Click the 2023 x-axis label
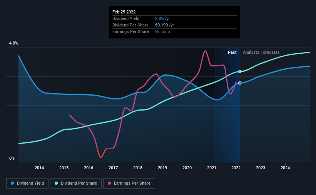The image size is (316, 195). tap(261, 168)
